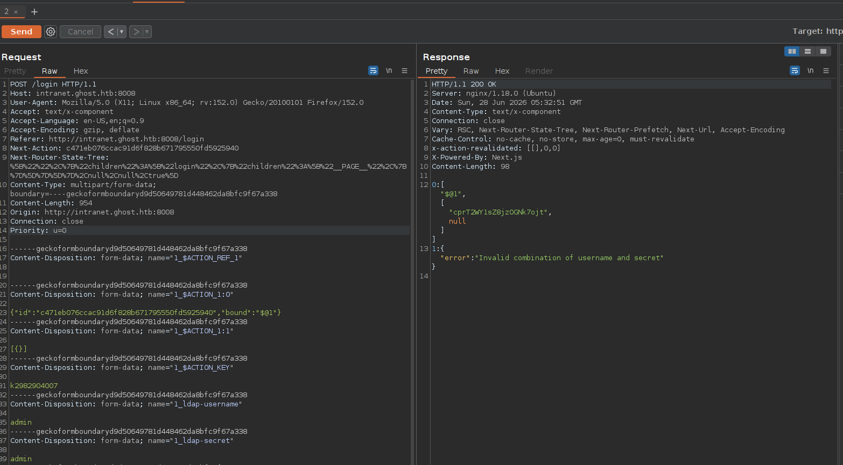Open Request panel hamburger menu
This screenshot has height=465, width=843.
tap(404, 70)
